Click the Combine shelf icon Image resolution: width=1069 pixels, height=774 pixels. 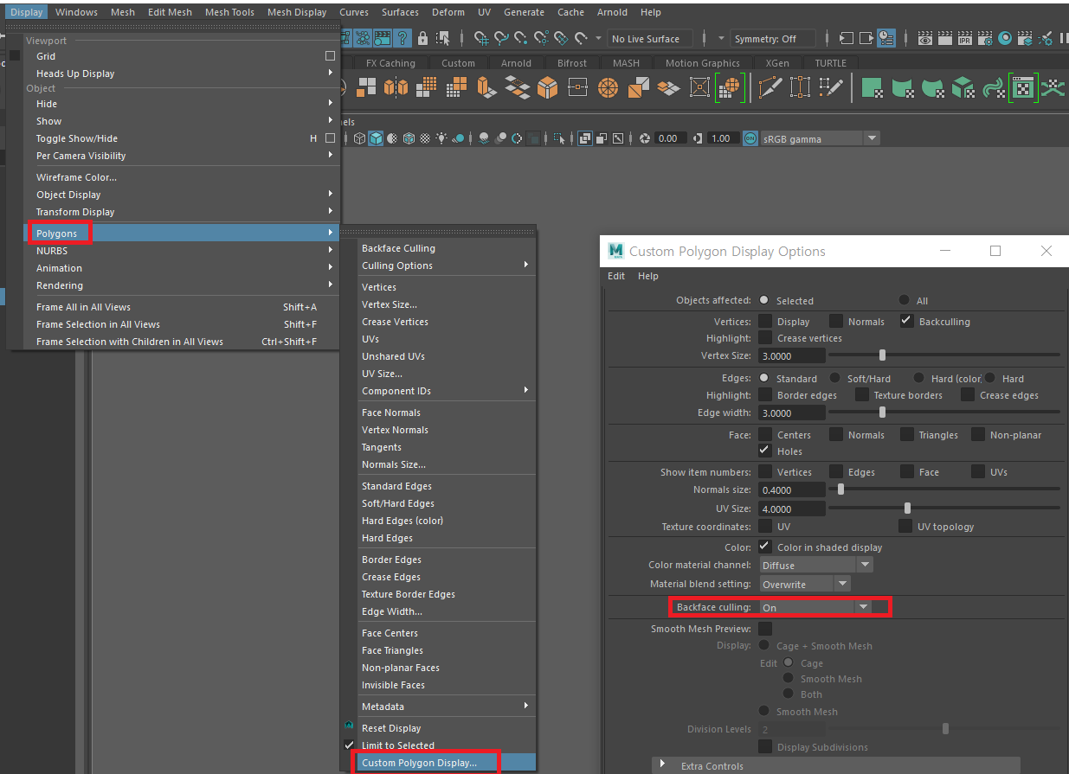coord(366,87)
